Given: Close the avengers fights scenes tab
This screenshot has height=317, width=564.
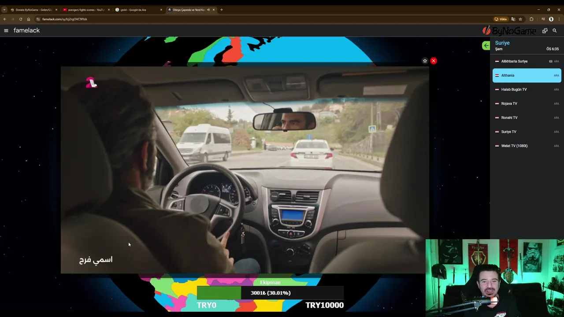Looking at the screenshot, I should [108, 10].
